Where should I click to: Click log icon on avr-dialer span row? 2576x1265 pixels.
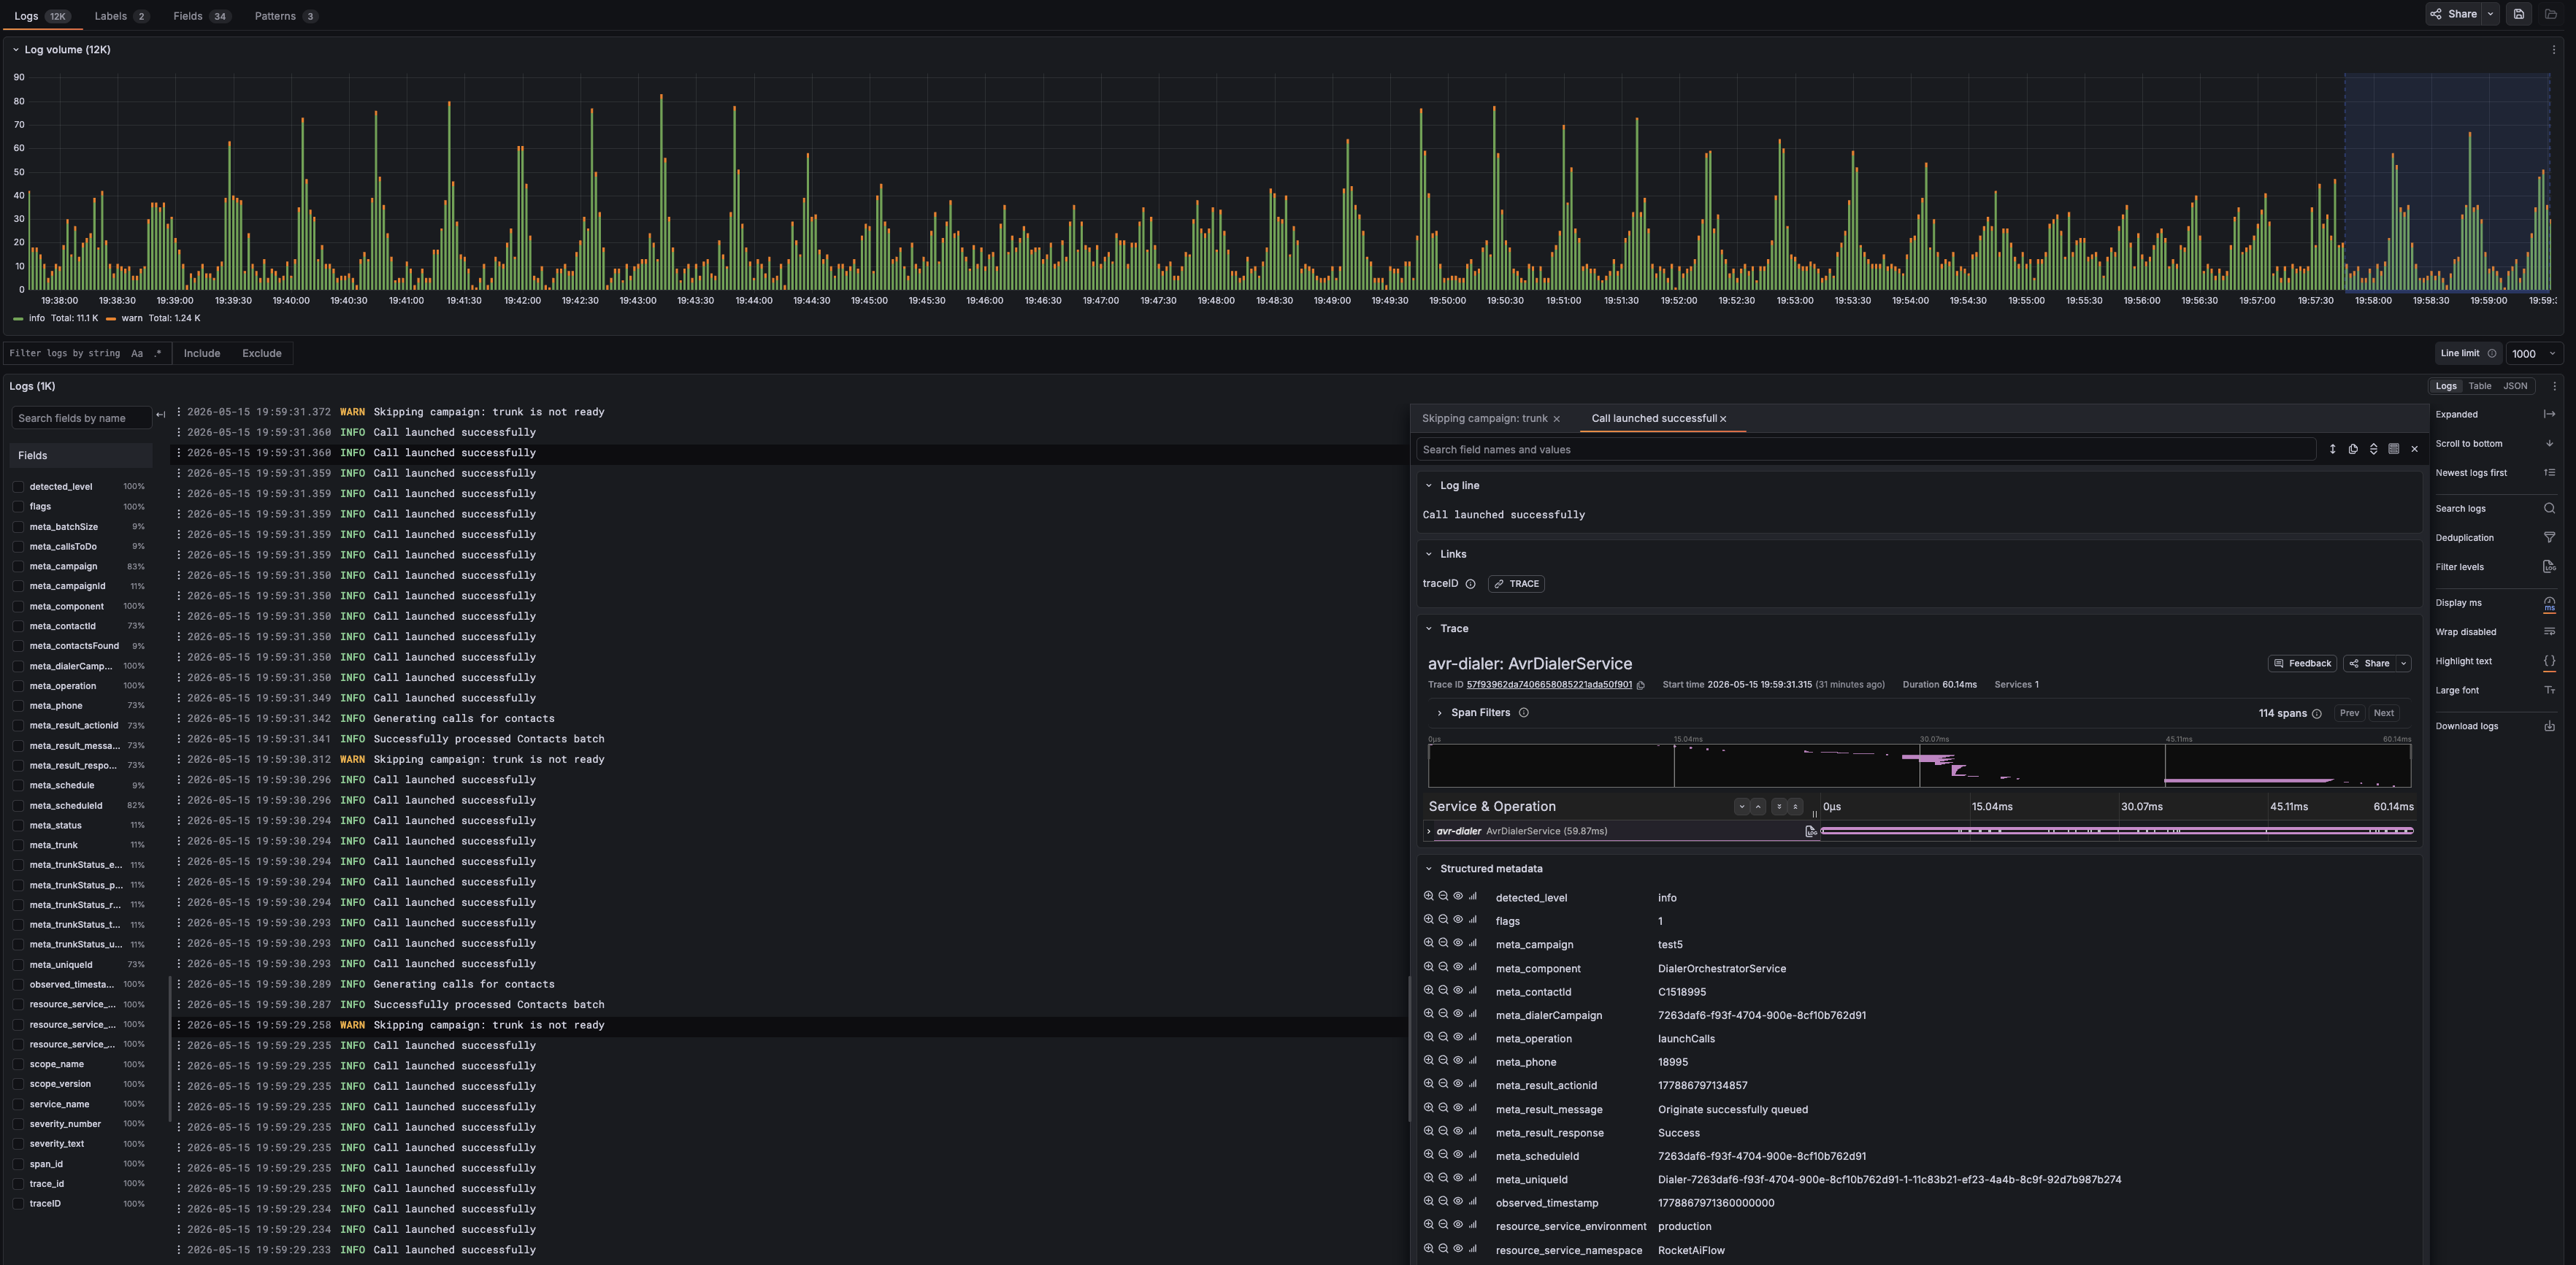1810,831
